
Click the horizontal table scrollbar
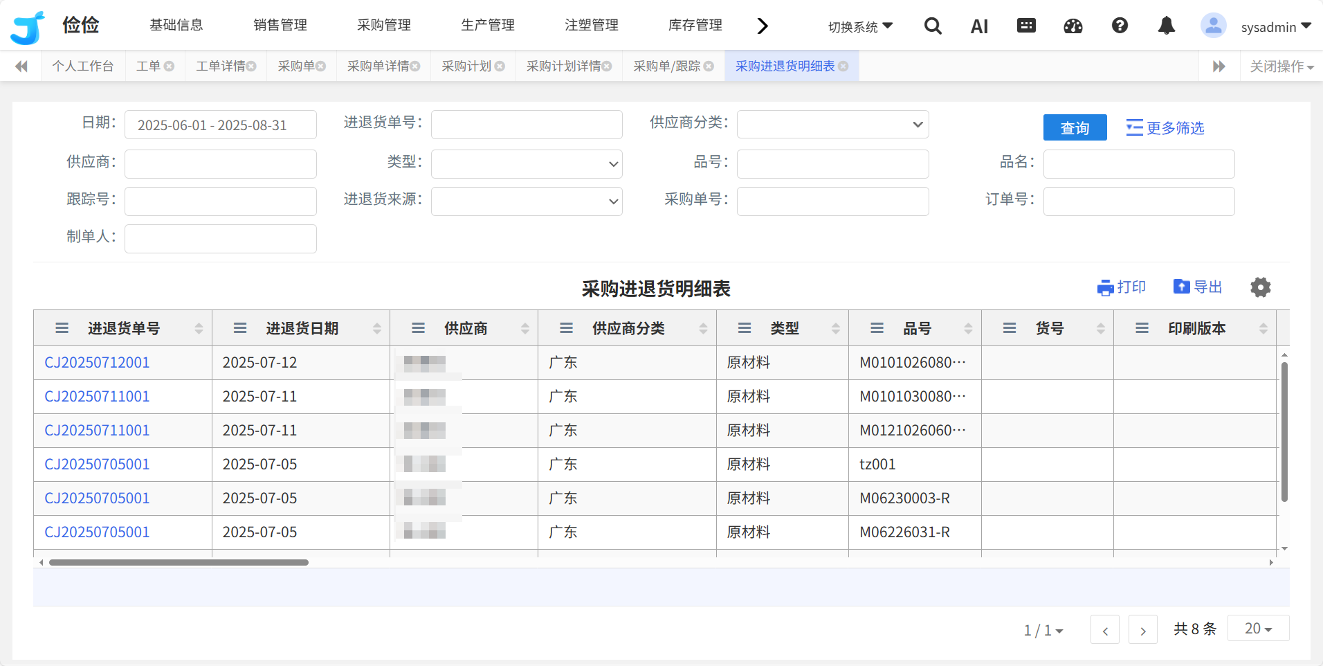coord(179,563)
